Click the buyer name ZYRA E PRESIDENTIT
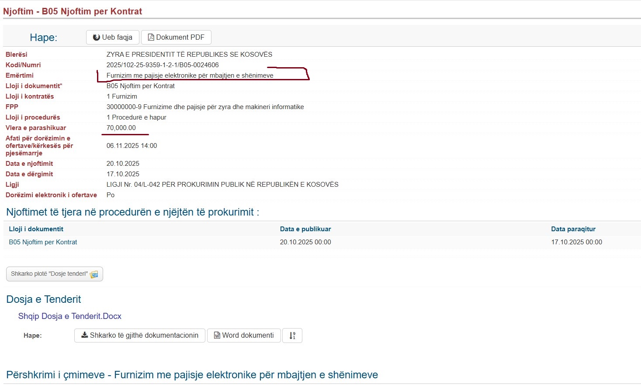Screen dimensions: 641x387 [x=189, y=55]
